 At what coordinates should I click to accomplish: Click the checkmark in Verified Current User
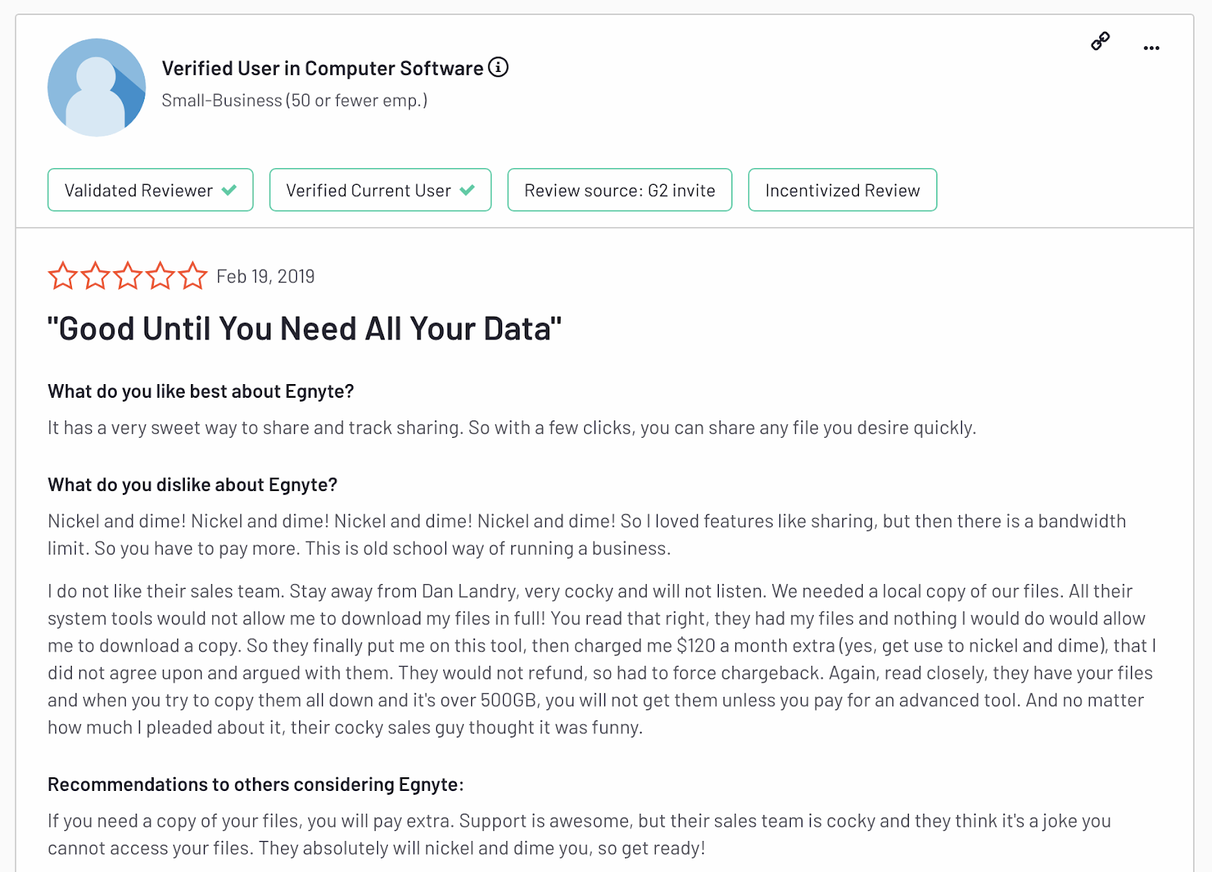(467, 190)
